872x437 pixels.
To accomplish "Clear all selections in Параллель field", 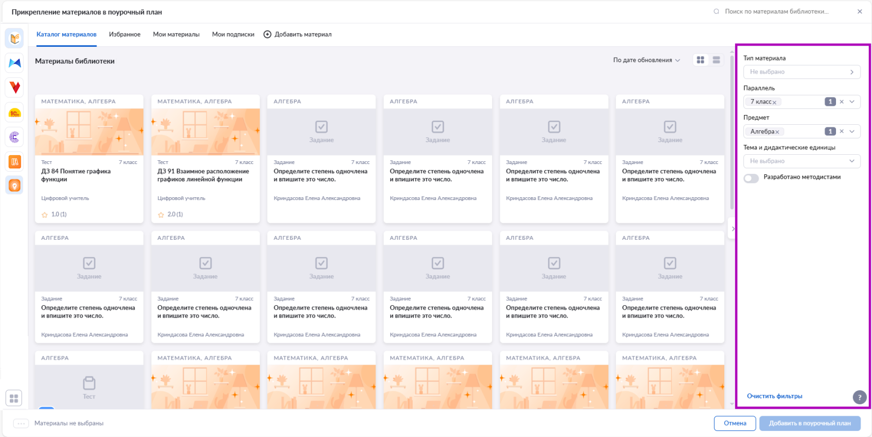I will tap(841, 102).
